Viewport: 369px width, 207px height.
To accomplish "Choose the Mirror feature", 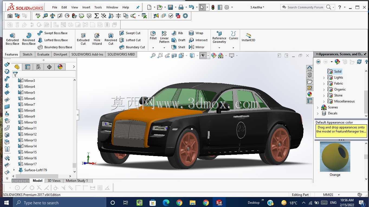I will point(196,47).
